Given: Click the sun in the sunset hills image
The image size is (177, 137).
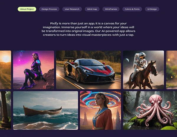Looking at the screenshot, I should pyautogui.click(x=6, y=59).
